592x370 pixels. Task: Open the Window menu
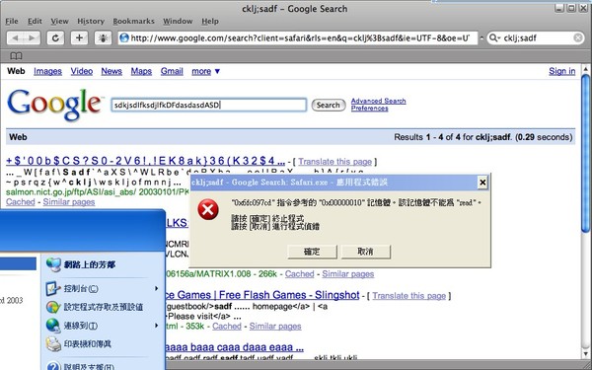coord(178,21)
